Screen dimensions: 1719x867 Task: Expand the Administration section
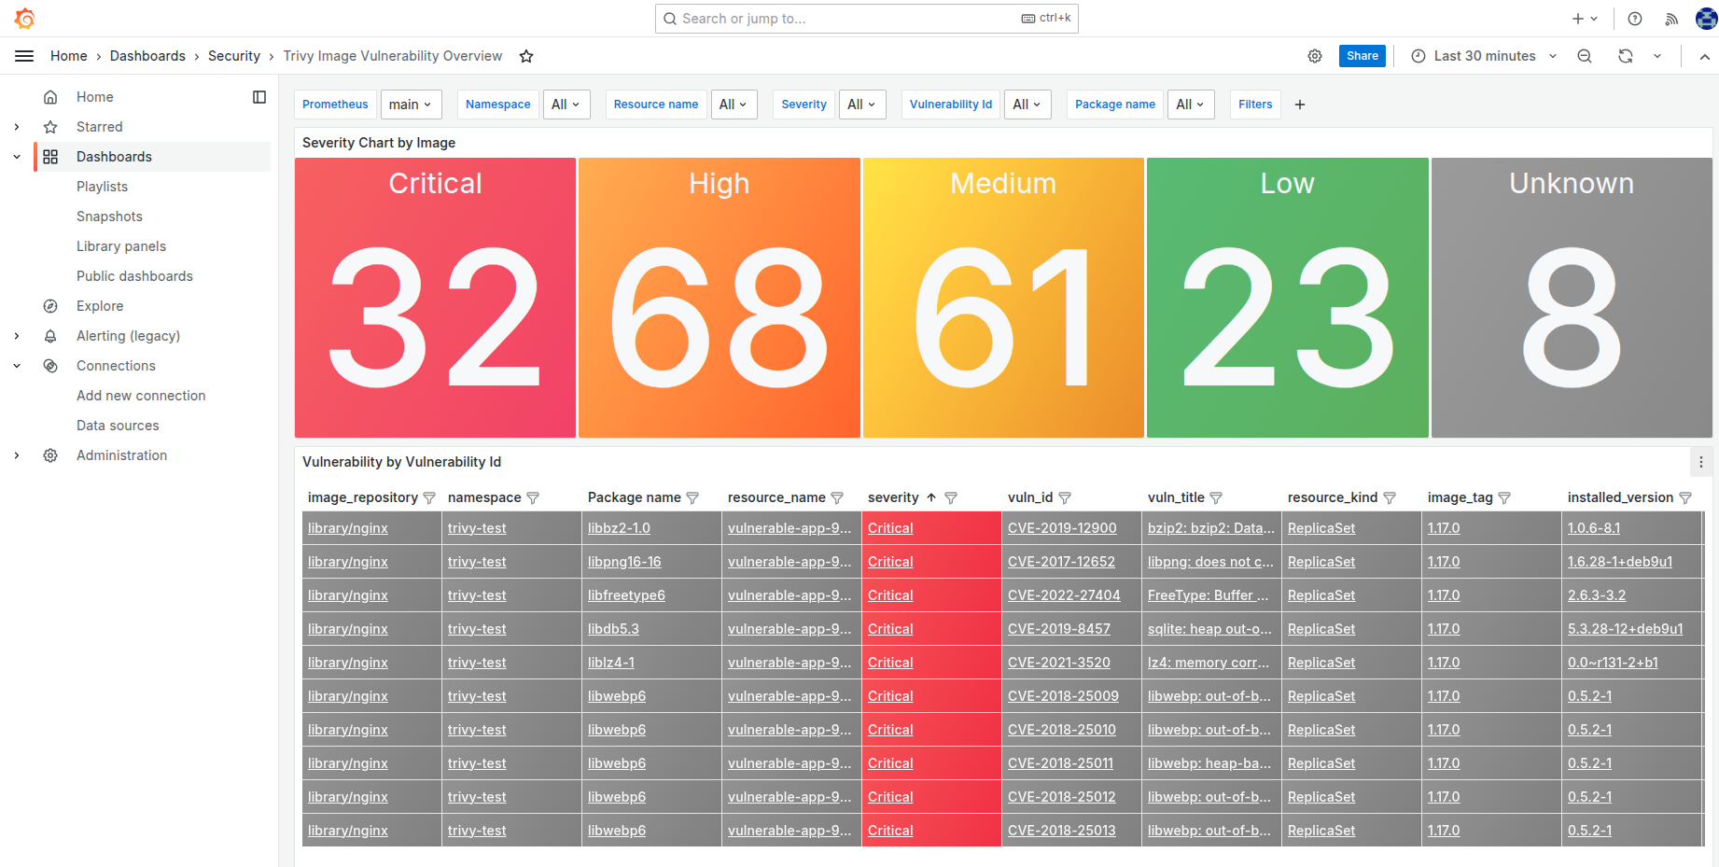point(17,455)
